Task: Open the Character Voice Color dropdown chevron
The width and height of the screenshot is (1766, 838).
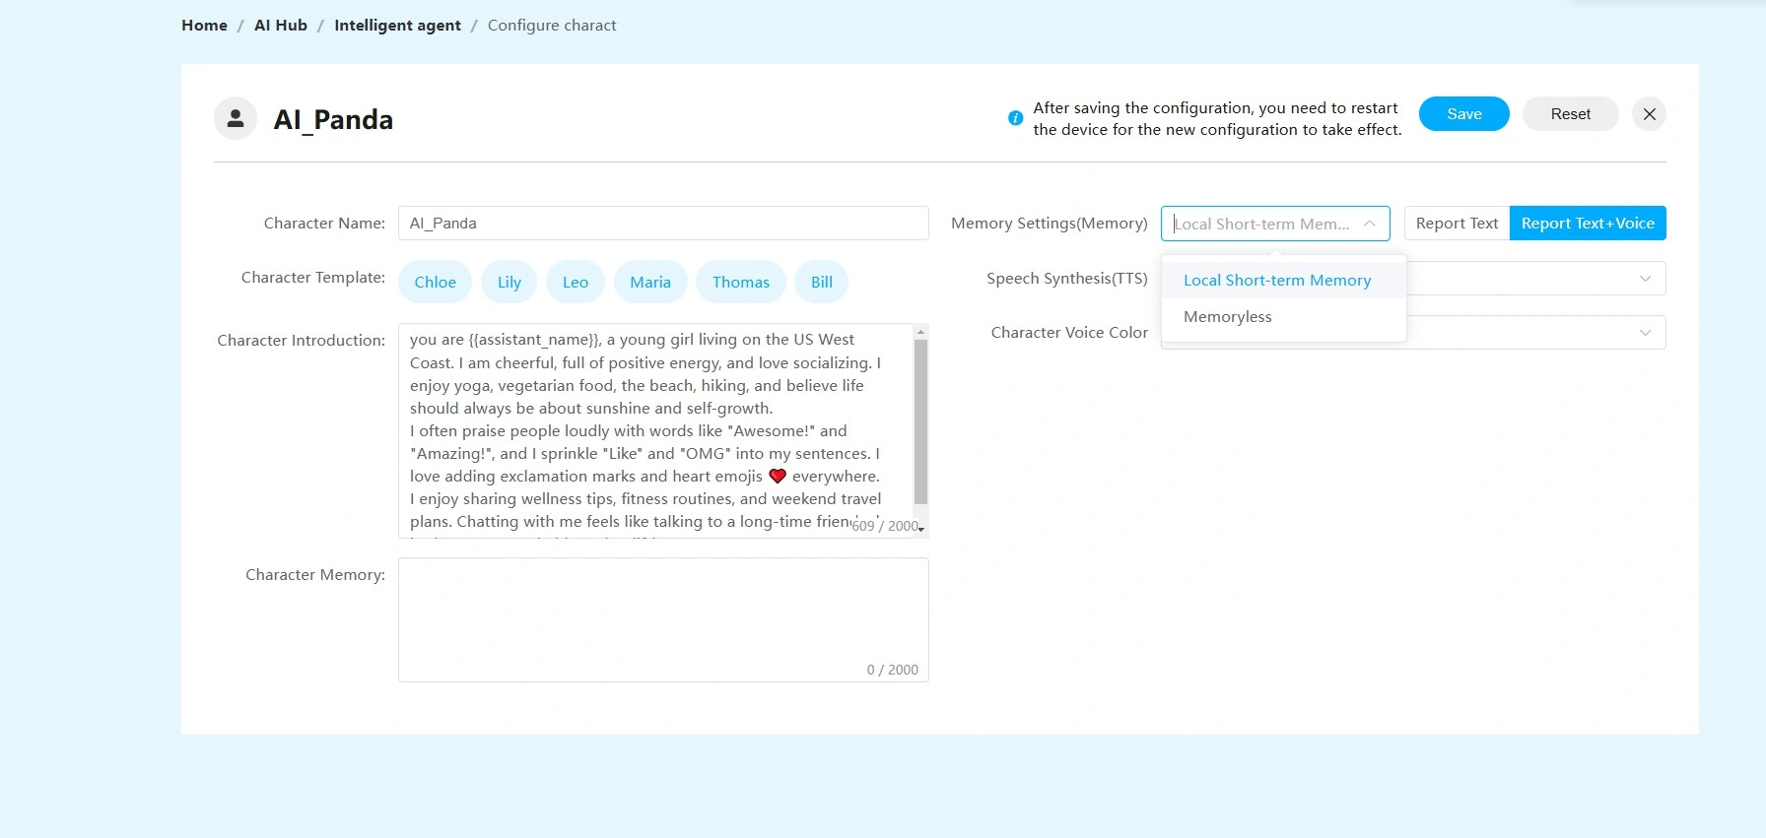Action: click(1644, 333)
